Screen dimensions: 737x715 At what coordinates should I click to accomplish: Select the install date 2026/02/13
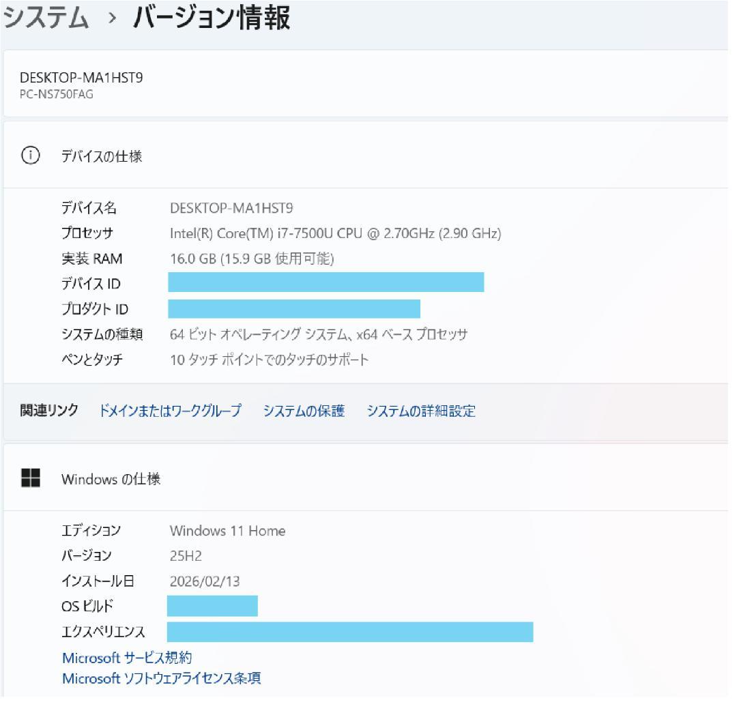tap(205, 581)
